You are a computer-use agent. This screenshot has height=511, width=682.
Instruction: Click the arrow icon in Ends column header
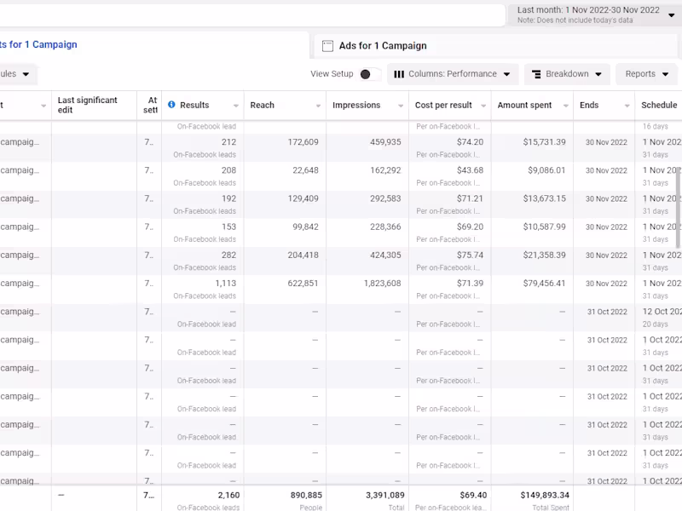(x=626, y=106)
